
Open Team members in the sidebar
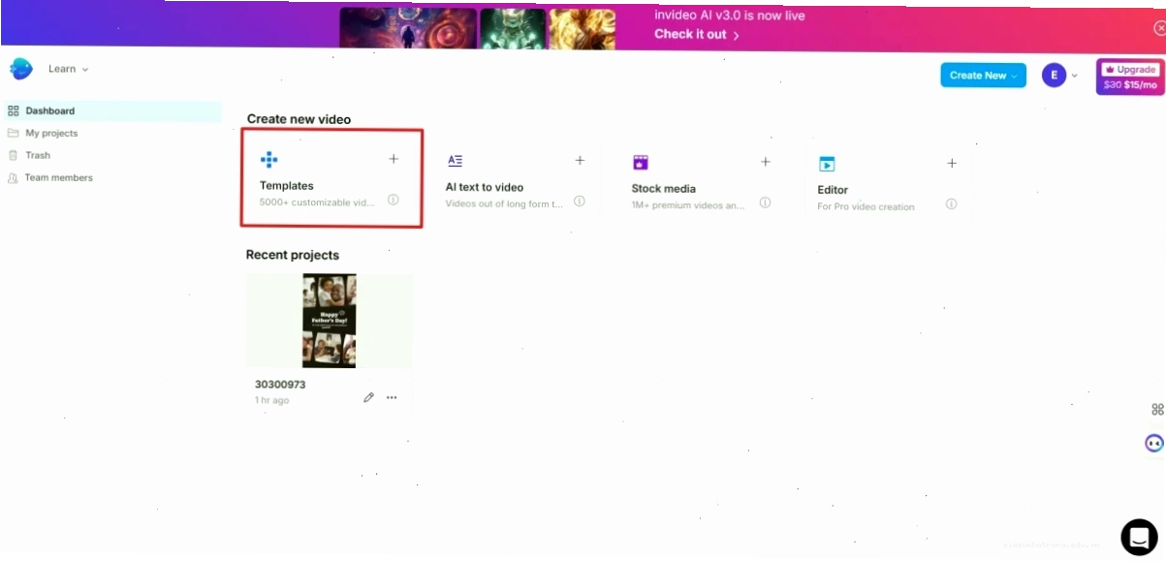point(58,177)
